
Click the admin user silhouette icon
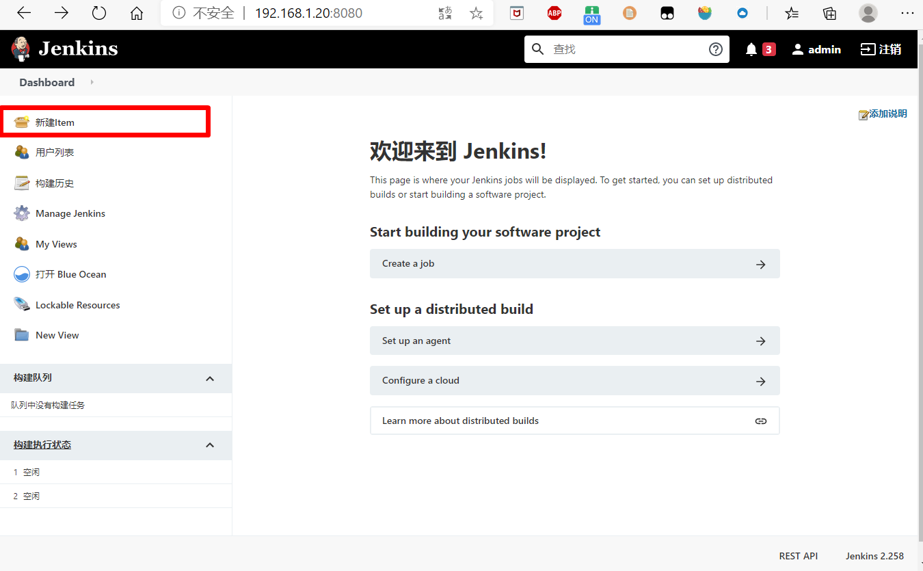[x=798, y=49]
